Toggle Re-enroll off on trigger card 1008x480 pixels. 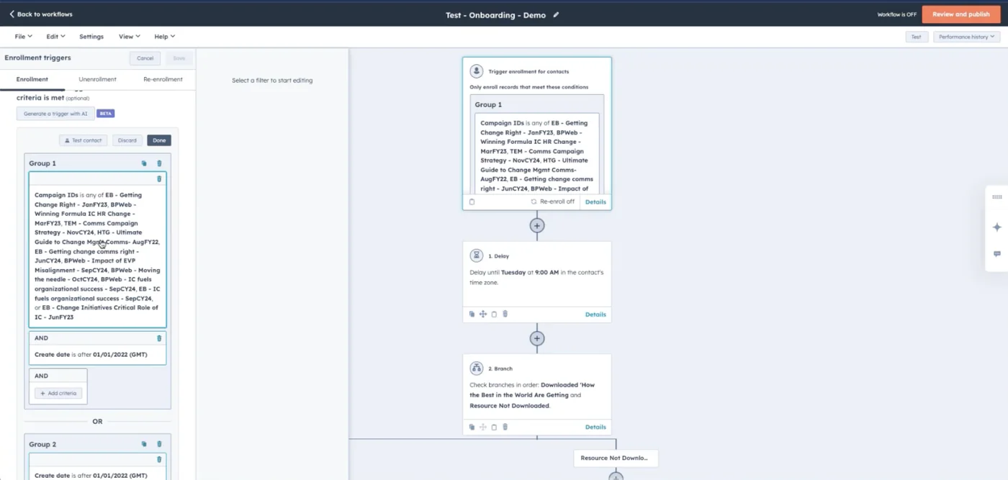pos(552,201)
